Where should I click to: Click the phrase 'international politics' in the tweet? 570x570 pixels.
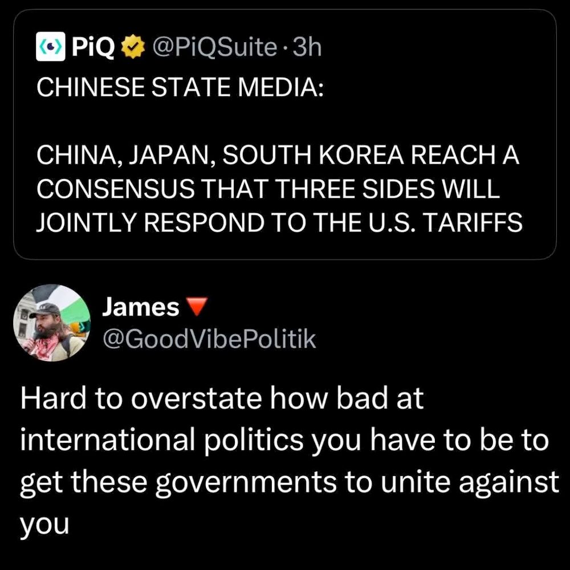162,441
